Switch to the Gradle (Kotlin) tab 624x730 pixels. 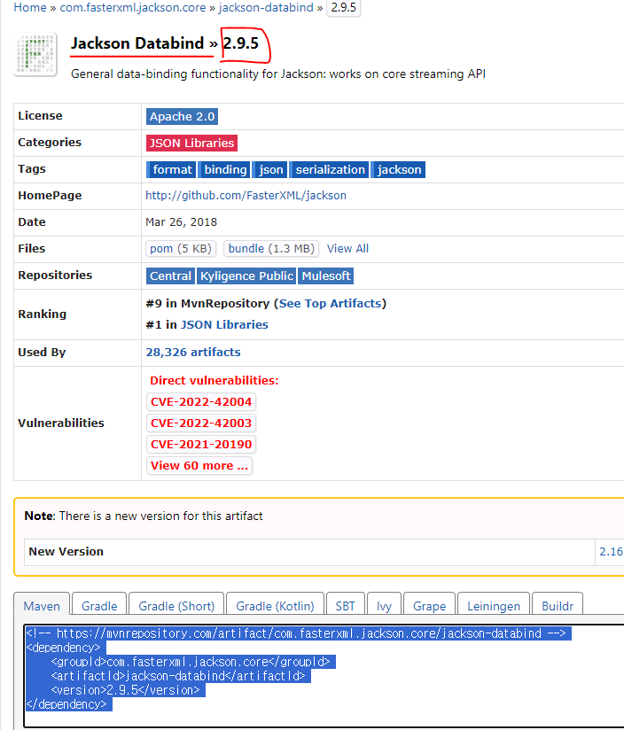(x=275, y=606)
